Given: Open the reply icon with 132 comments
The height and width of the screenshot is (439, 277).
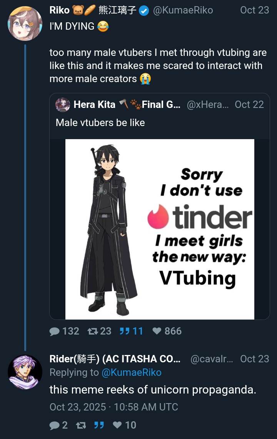Looking at the screenshot, I should click(55, 331).
